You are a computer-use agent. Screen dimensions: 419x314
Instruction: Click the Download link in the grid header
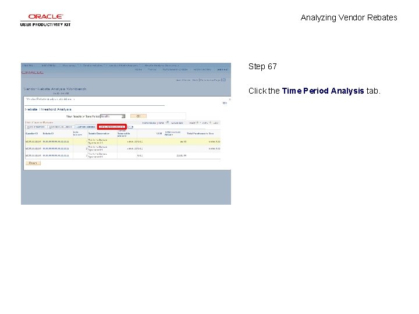pyautogui.click(x=177, y=123)
